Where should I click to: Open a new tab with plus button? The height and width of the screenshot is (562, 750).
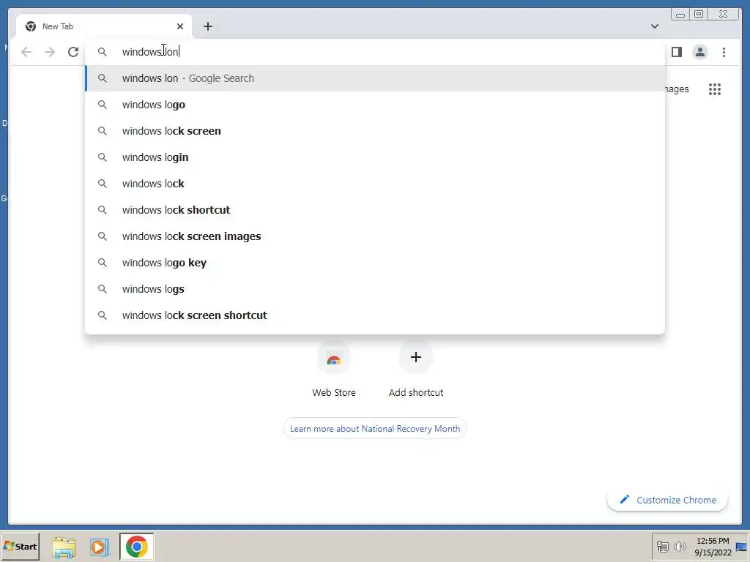coord(207,26)
